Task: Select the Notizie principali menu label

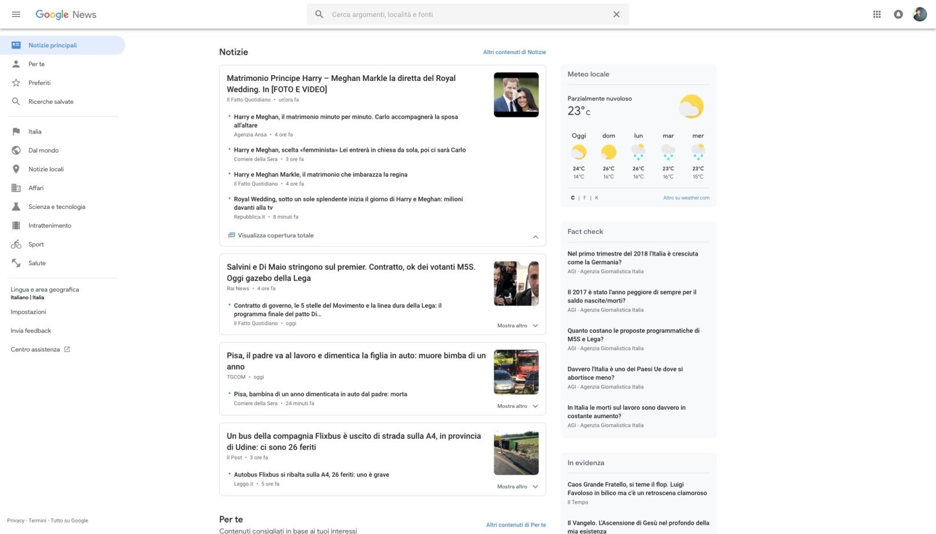Action: click(53, 45)
